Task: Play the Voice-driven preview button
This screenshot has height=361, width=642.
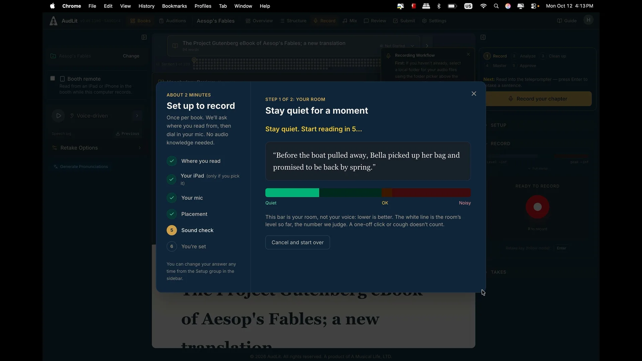Action: tap(59, 116)
